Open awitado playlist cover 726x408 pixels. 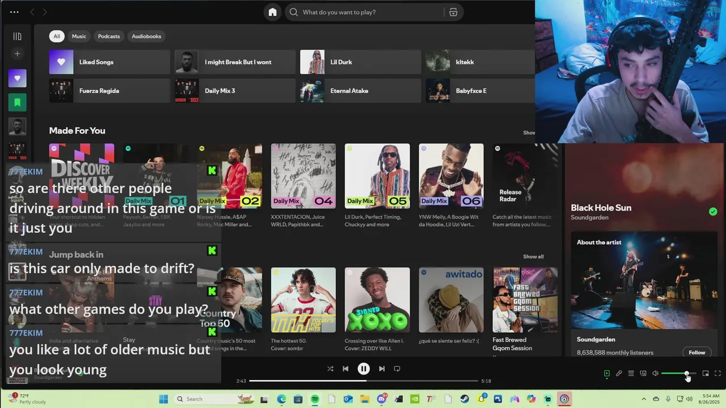pos(451,300)
